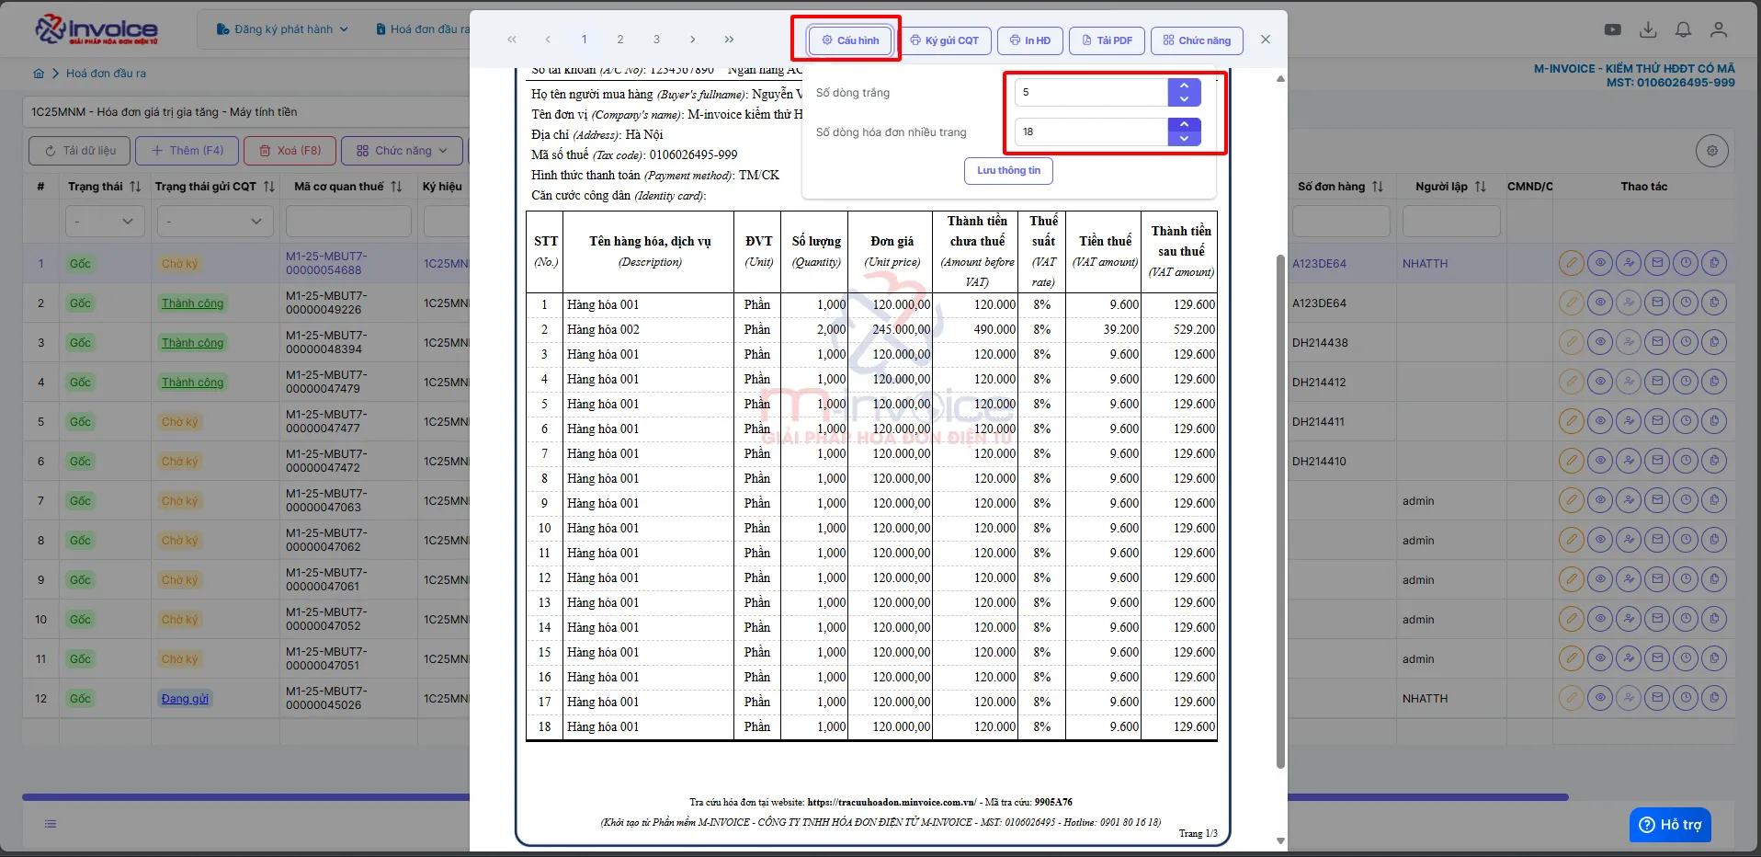Click the invoice preview vertical scrollbar
This screenshot has width=1761, height=857.
pos(1280,510)
